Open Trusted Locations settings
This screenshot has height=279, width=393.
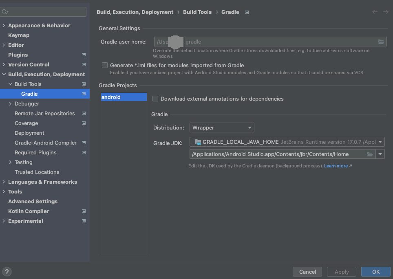click(37, 172)
